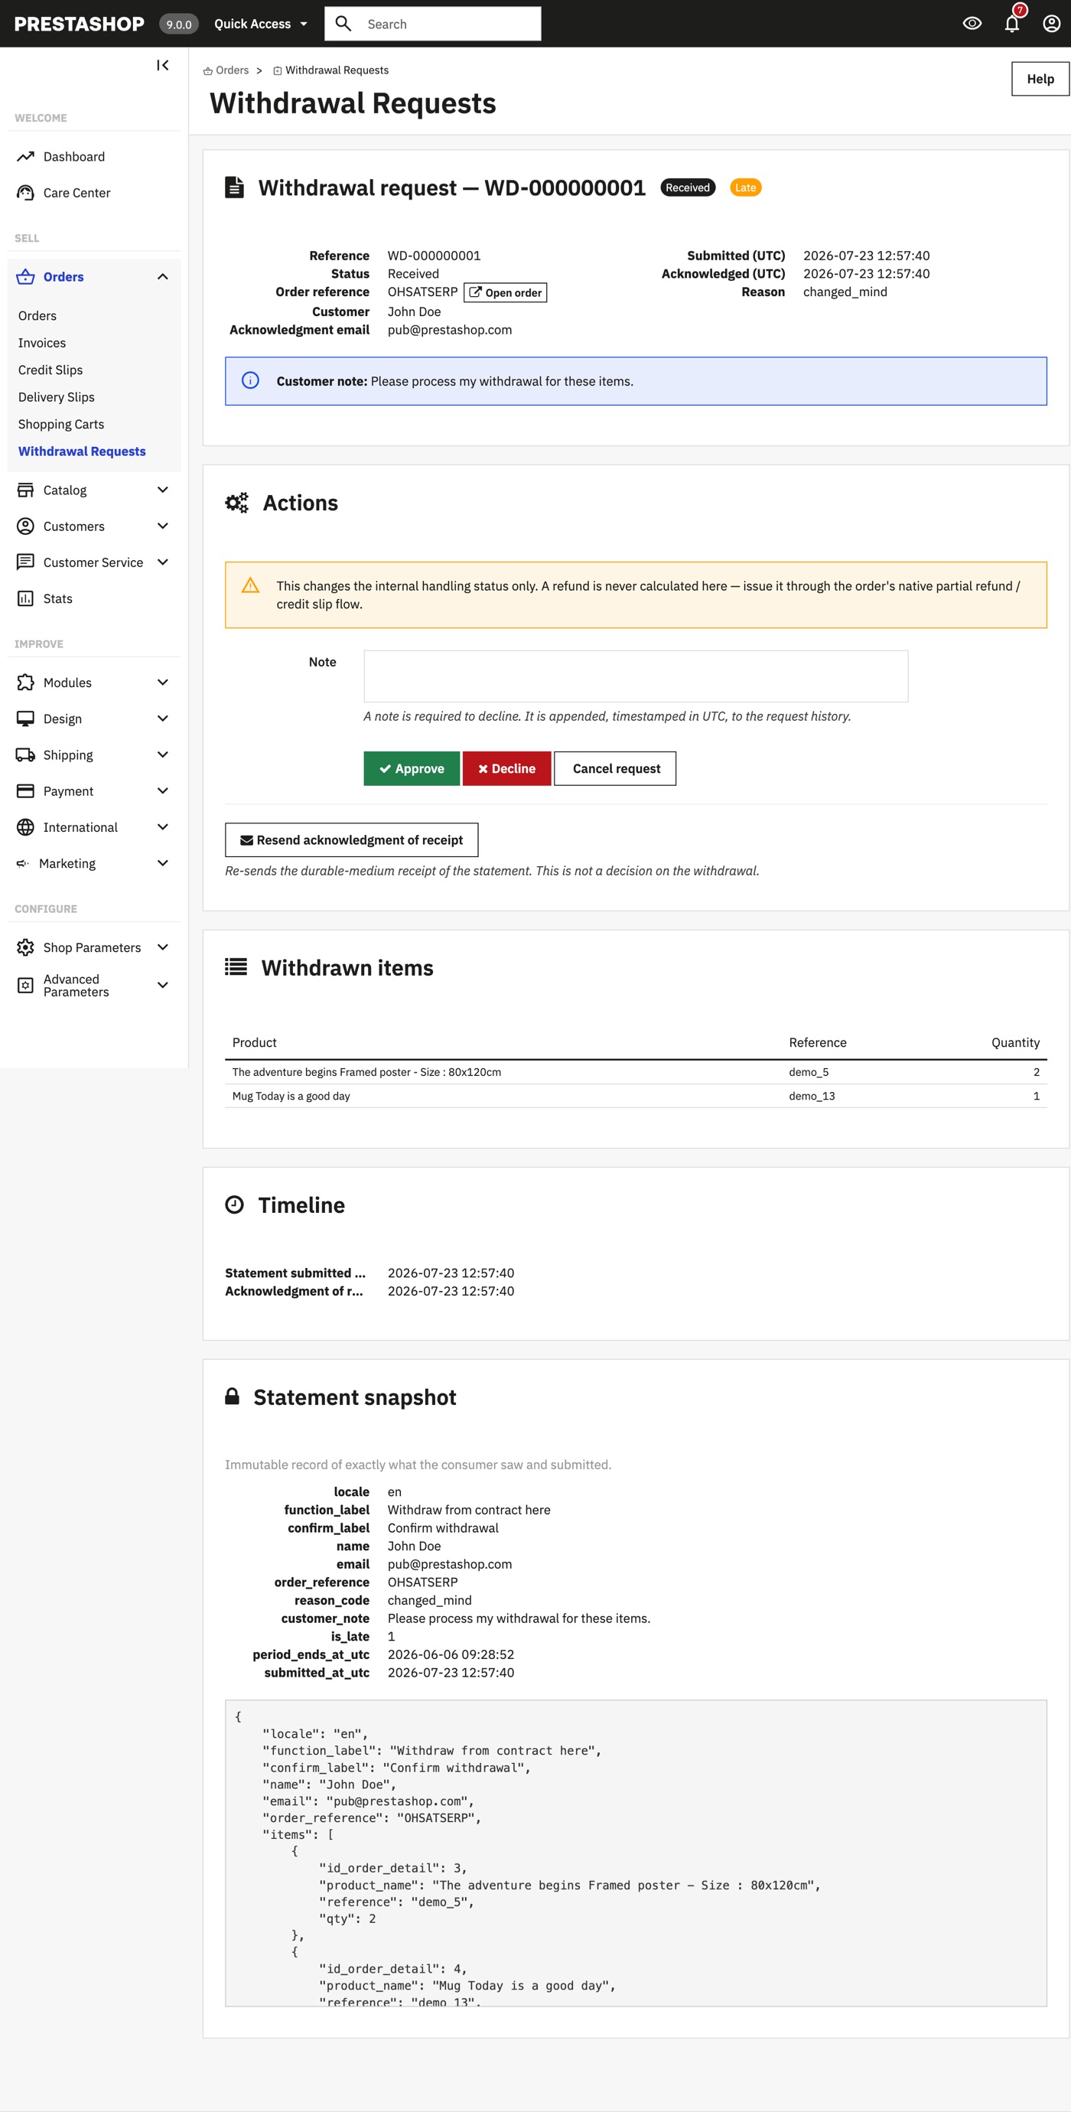Click the Late badge
The width and height of the screenshot is (1071, 2112).
pyautogui.click(x=746, y=187)
